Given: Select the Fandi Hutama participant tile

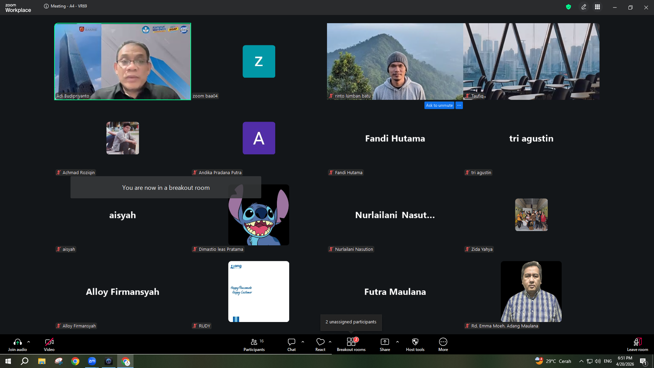Looking at the screenshot, I should pyautogui.click(x=395, y=138).
